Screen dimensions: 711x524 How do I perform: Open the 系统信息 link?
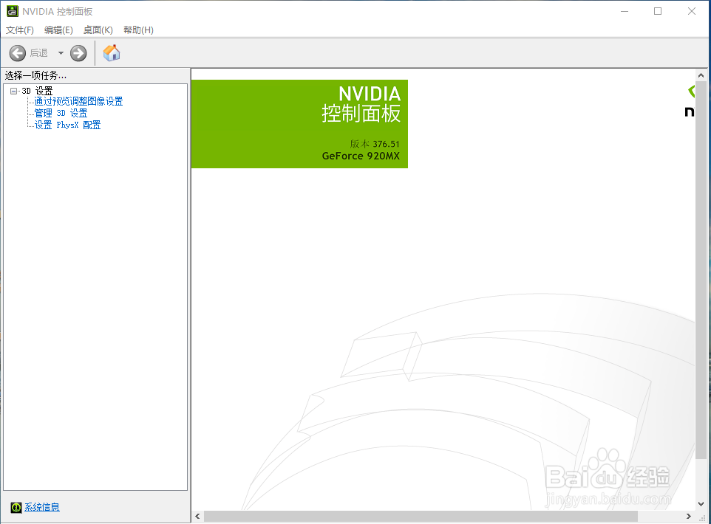(x=41, y=507)
